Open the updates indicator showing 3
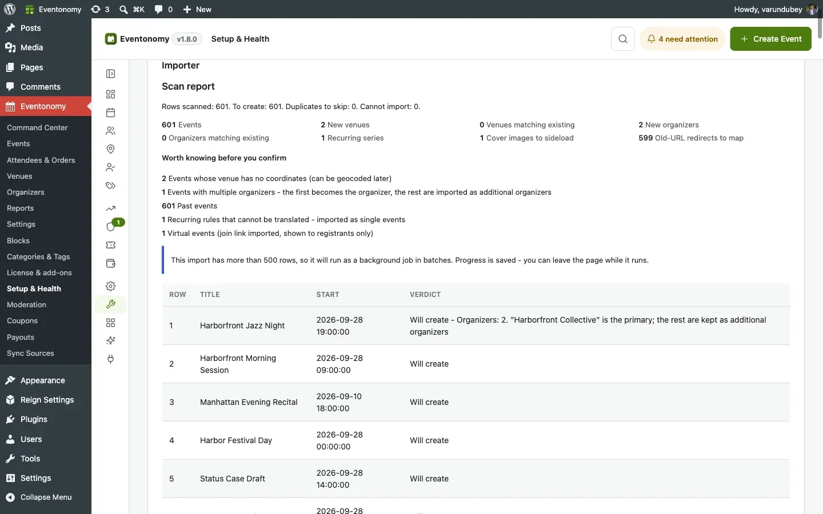 (100, 9)
